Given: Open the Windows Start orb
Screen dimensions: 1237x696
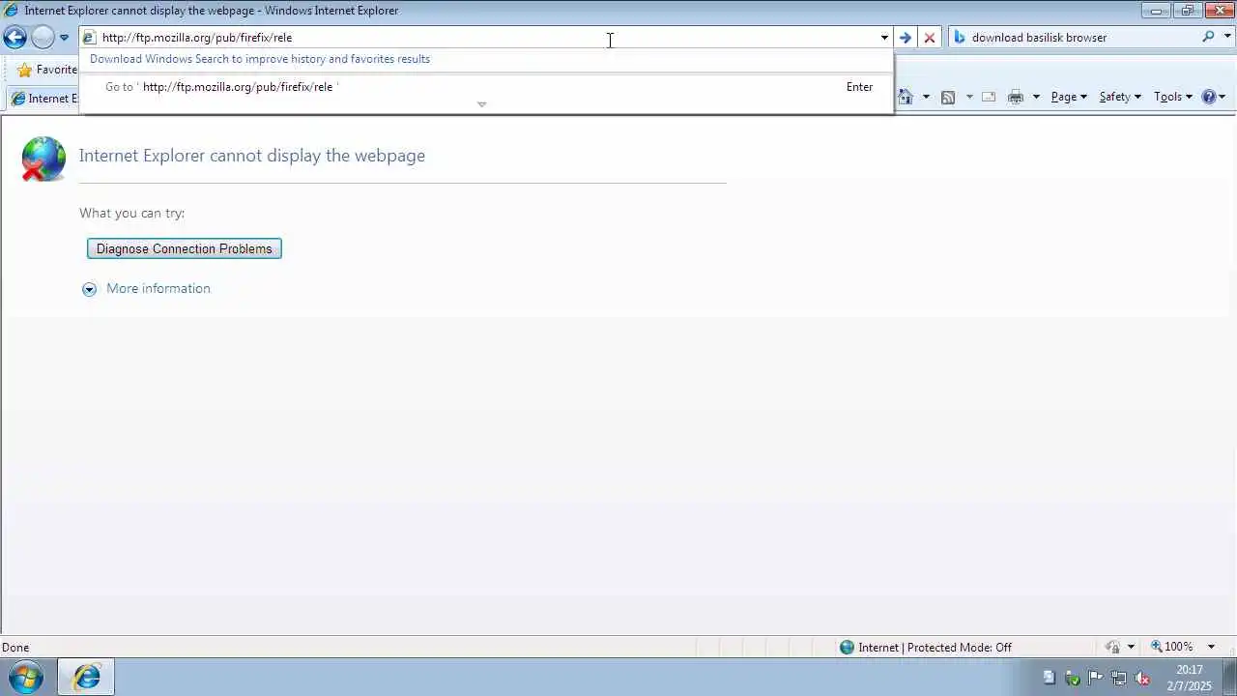Looking at the screenshot, I should (x=26, y=677).
